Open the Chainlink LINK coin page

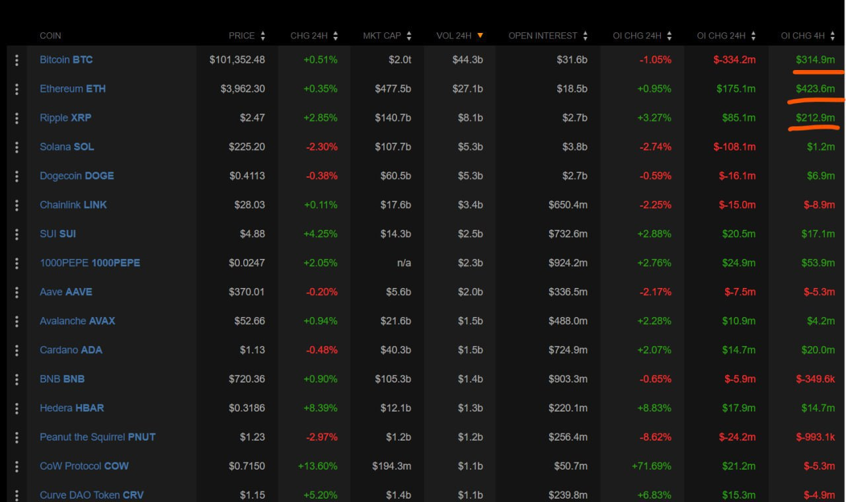click(x=73, y=205)
